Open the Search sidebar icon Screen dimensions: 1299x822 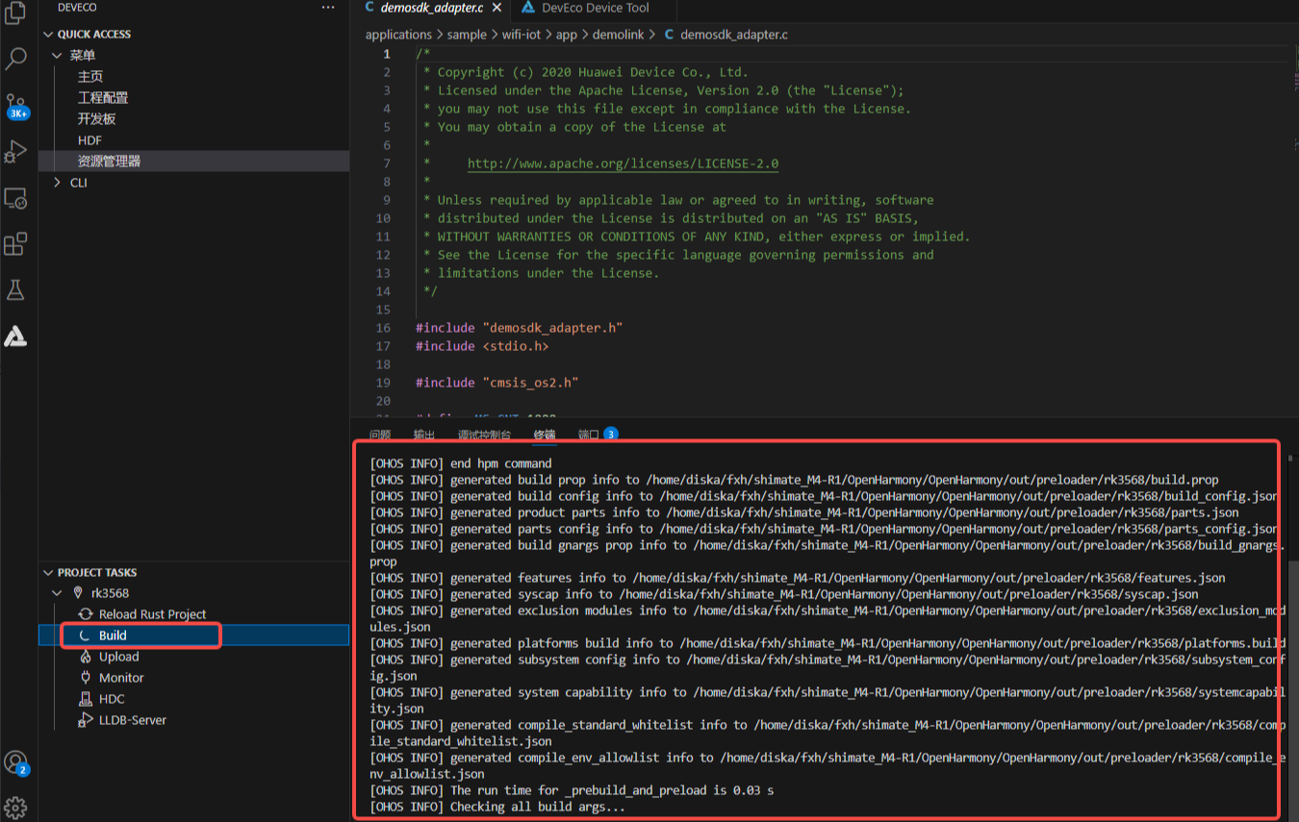[x=14, y=60]
